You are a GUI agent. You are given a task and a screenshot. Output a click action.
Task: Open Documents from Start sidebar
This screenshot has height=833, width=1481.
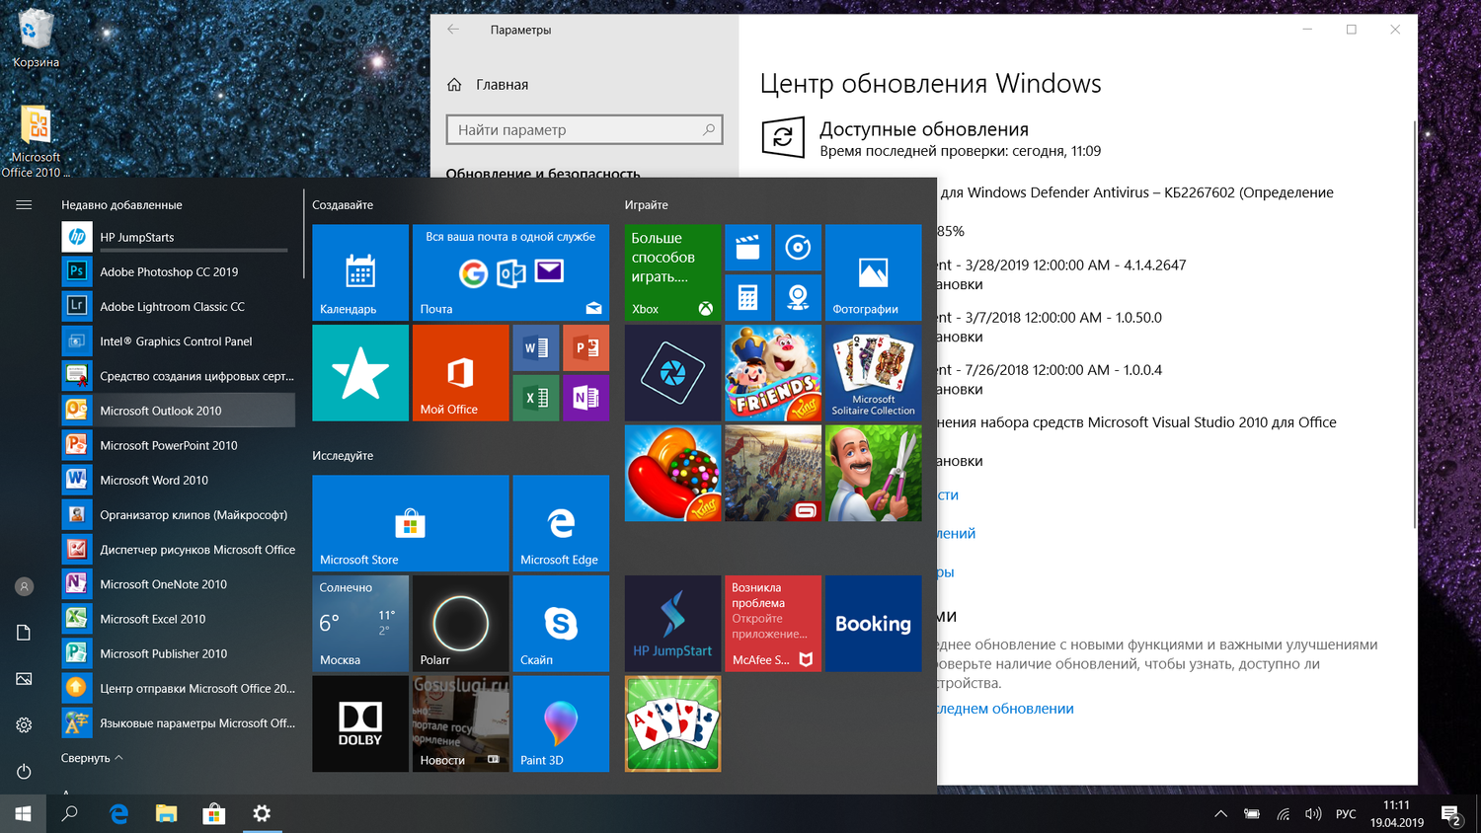(x=24, y=633)
